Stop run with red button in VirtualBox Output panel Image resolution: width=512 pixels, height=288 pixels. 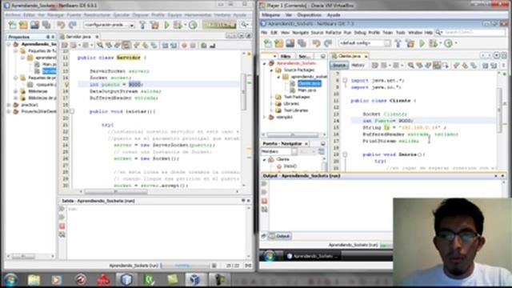coord(264,201)
